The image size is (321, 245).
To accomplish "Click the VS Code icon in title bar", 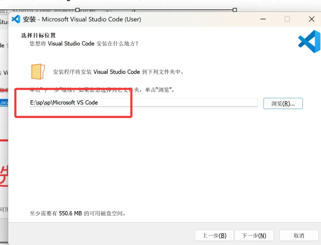I will [16, 19].
